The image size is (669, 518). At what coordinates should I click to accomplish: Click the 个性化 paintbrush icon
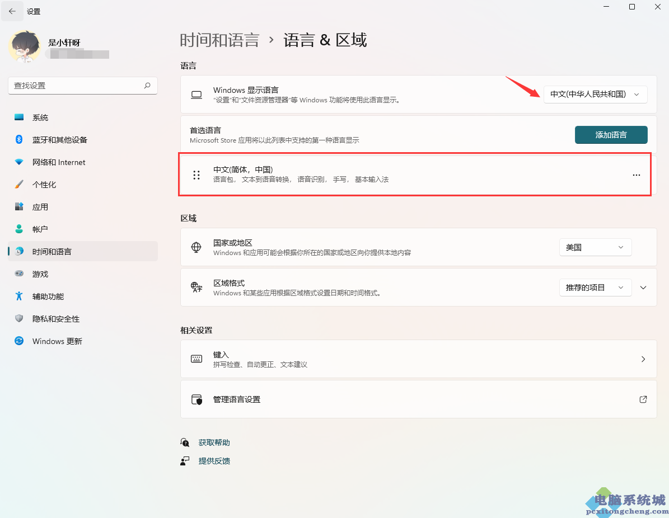pyautogui.click(x=19, y=184)
